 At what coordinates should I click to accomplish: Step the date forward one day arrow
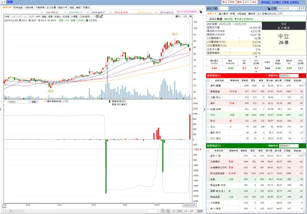(x=297, y=8)
